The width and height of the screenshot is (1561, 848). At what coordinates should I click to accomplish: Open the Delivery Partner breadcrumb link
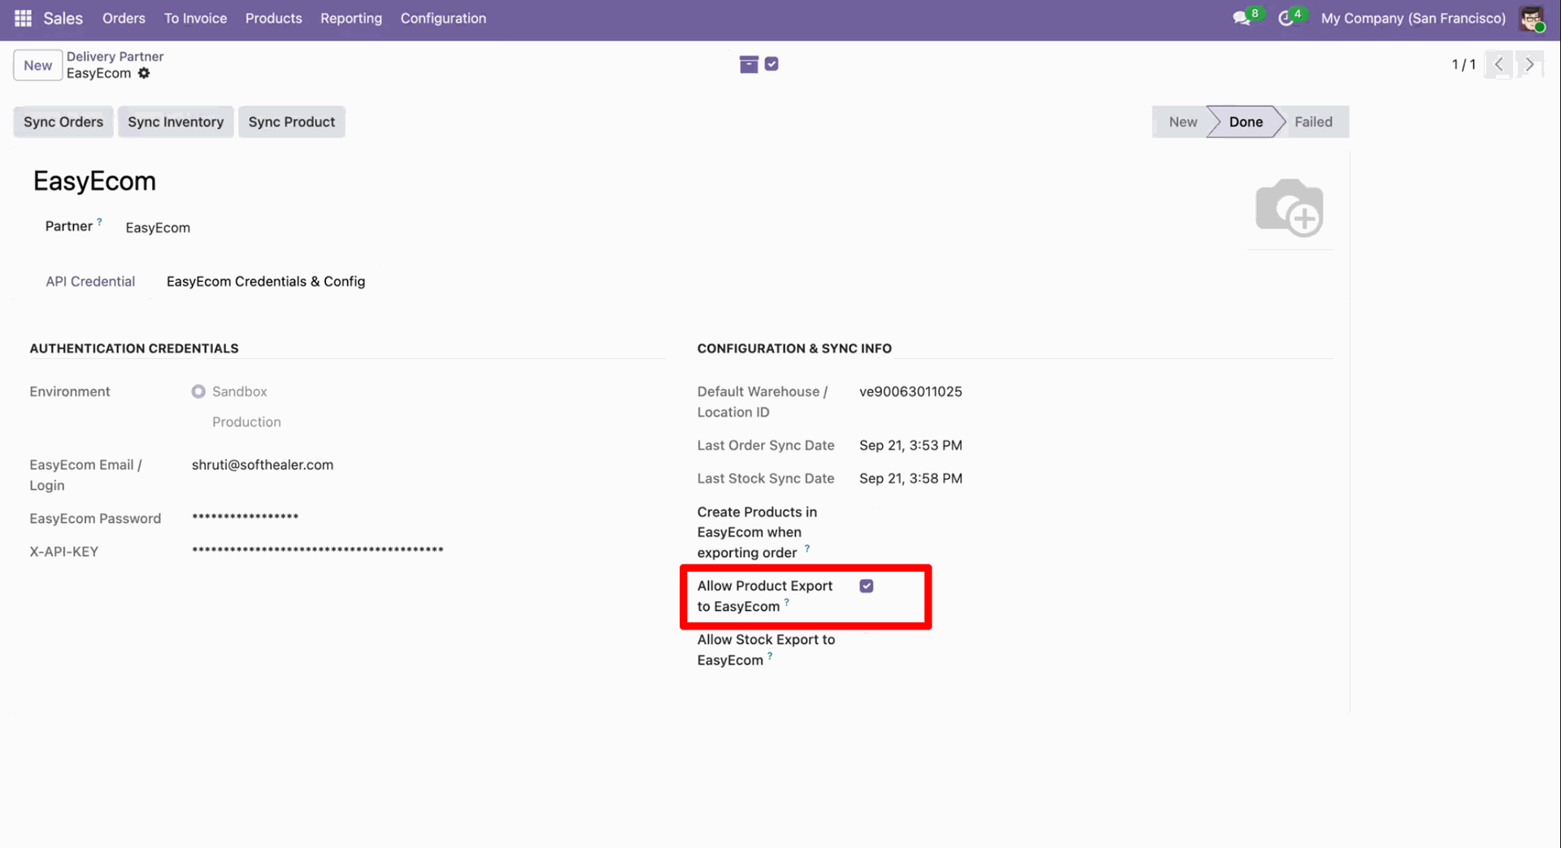tap(115, 56)
